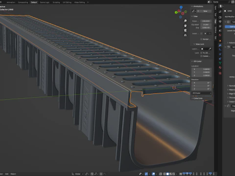This screenshot has height=176, width=235.
Task: Open the Particles properties tab
Action: click(x=220, y=50)
